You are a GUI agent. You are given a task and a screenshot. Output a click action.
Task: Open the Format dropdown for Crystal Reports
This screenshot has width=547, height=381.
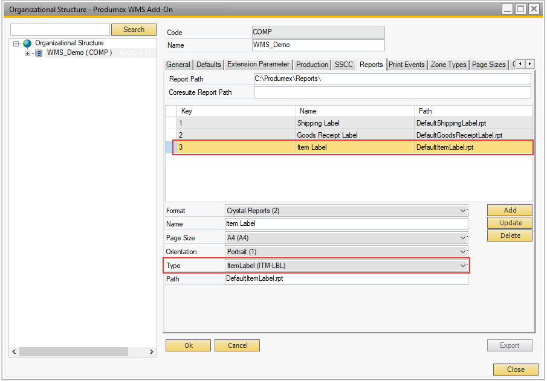coord(463,211)
